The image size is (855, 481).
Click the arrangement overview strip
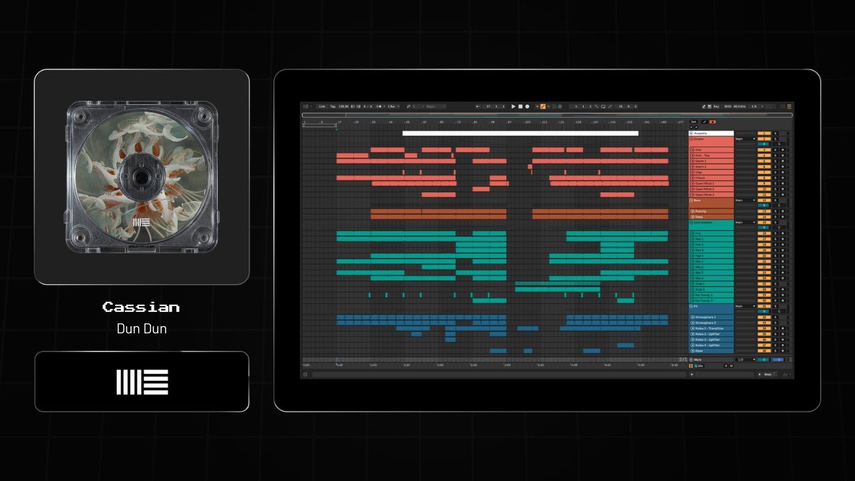point(546,115)
